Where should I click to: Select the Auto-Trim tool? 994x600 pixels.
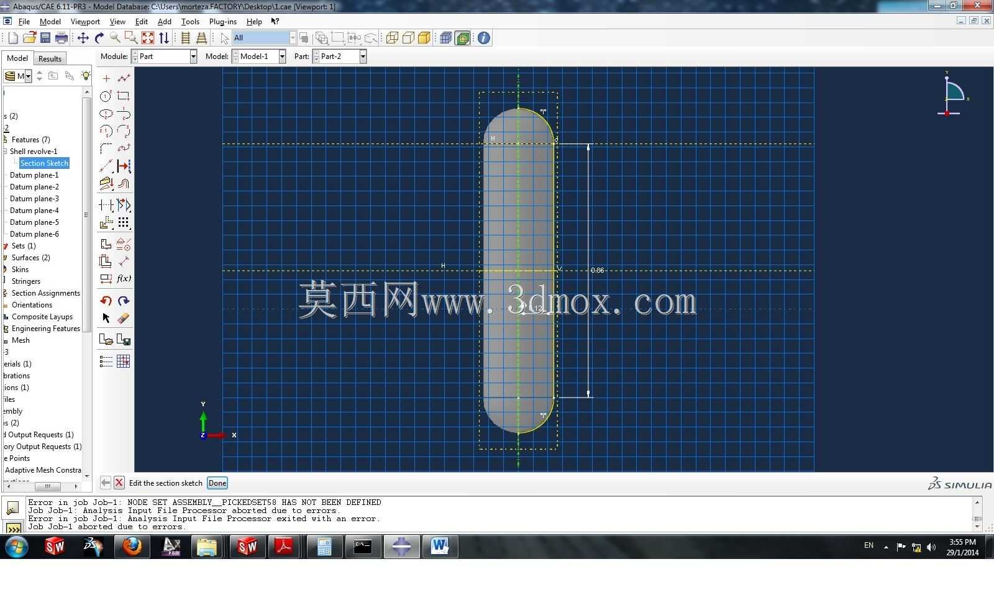(106, 205)
